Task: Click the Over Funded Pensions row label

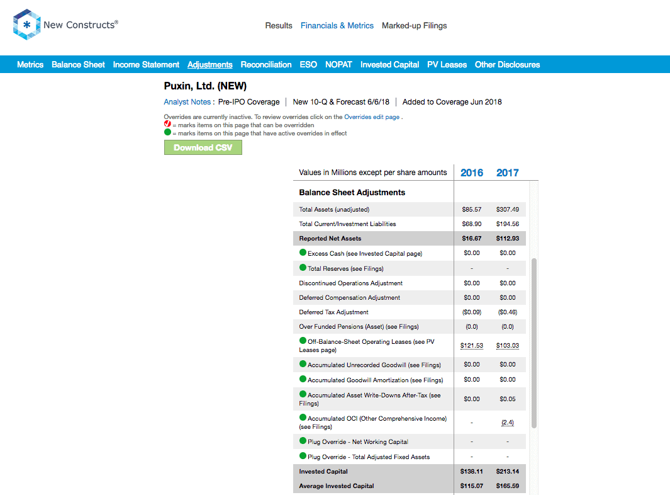Action: pyautogui.click(x=359, y=327)
